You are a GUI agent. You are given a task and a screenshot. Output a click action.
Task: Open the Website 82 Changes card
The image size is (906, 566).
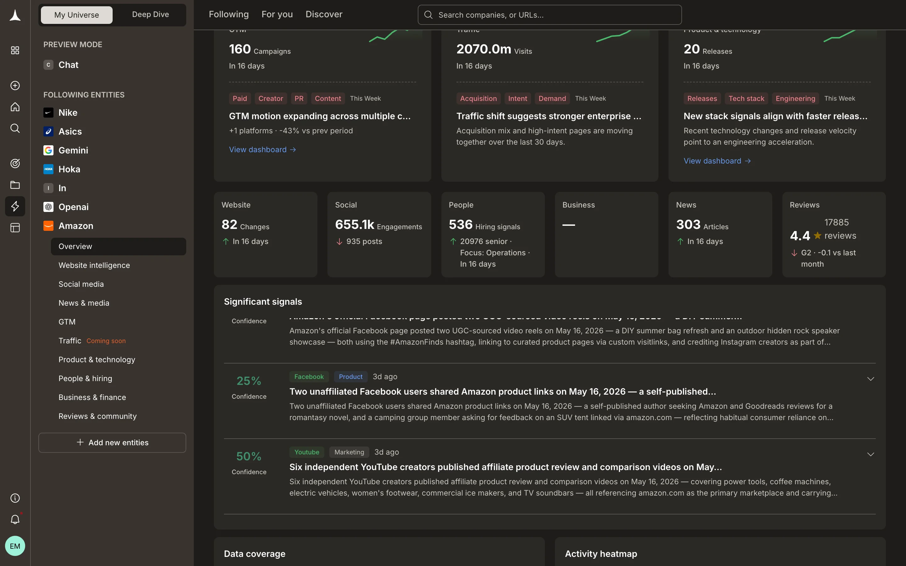pyautogui.click(x=266, y=234)
